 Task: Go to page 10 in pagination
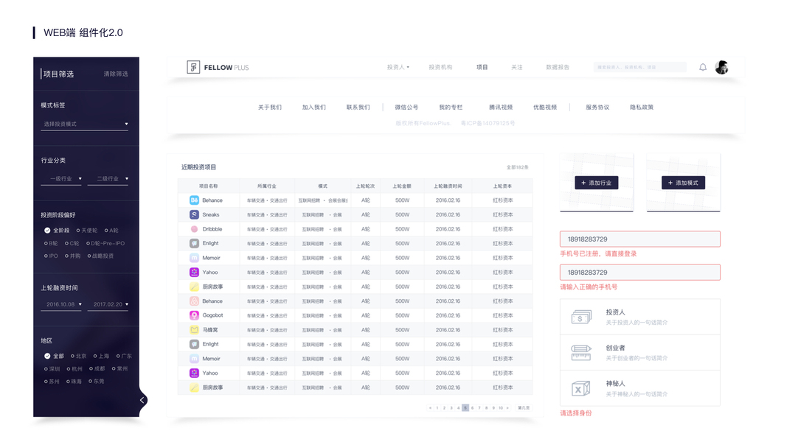point(500,408)
